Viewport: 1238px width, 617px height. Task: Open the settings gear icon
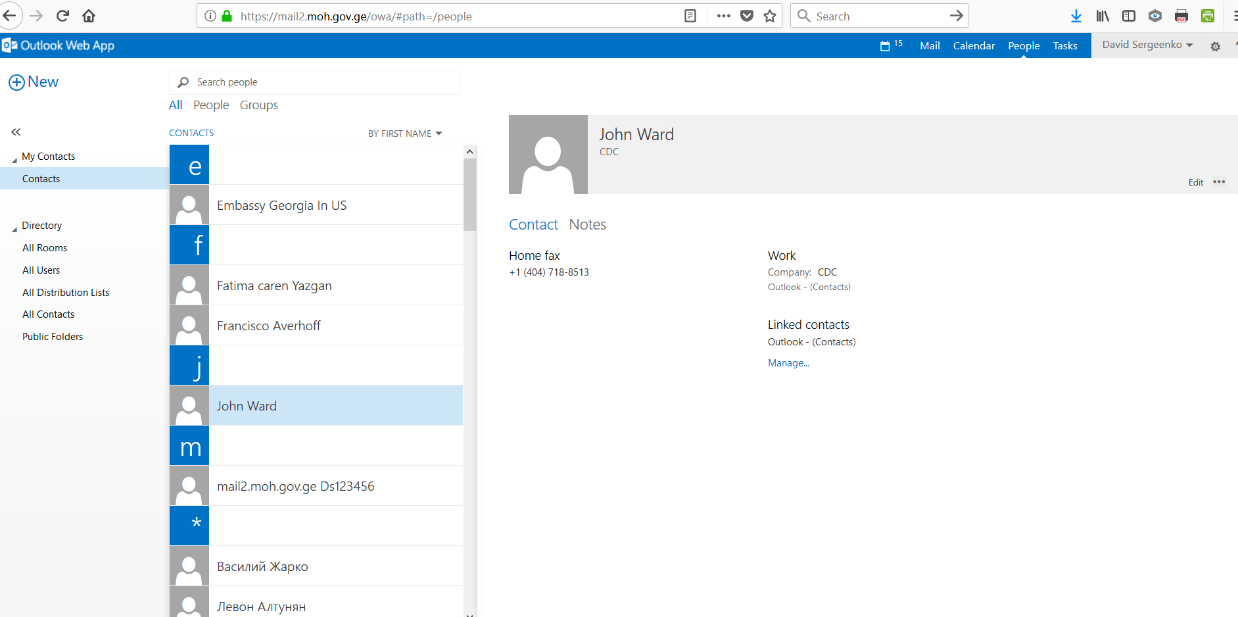pos(1215,46)
